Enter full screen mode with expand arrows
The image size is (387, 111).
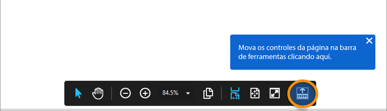[274, 93]
